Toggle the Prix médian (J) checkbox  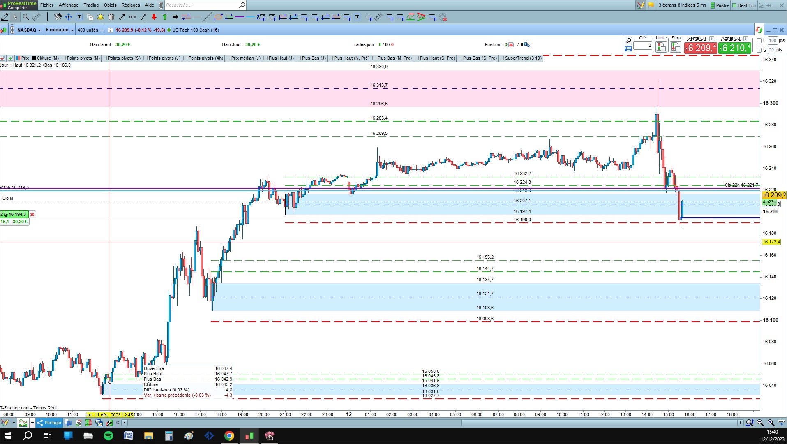[x=228, y=58]
